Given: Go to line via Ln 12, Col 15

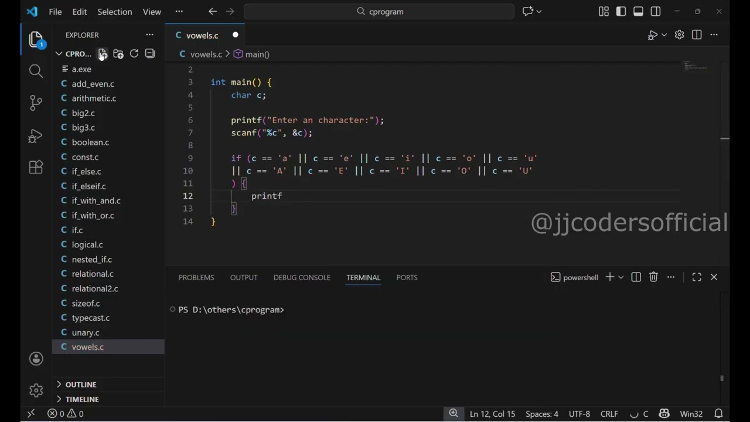Looking at the screenshot, I should click(492, 414).
